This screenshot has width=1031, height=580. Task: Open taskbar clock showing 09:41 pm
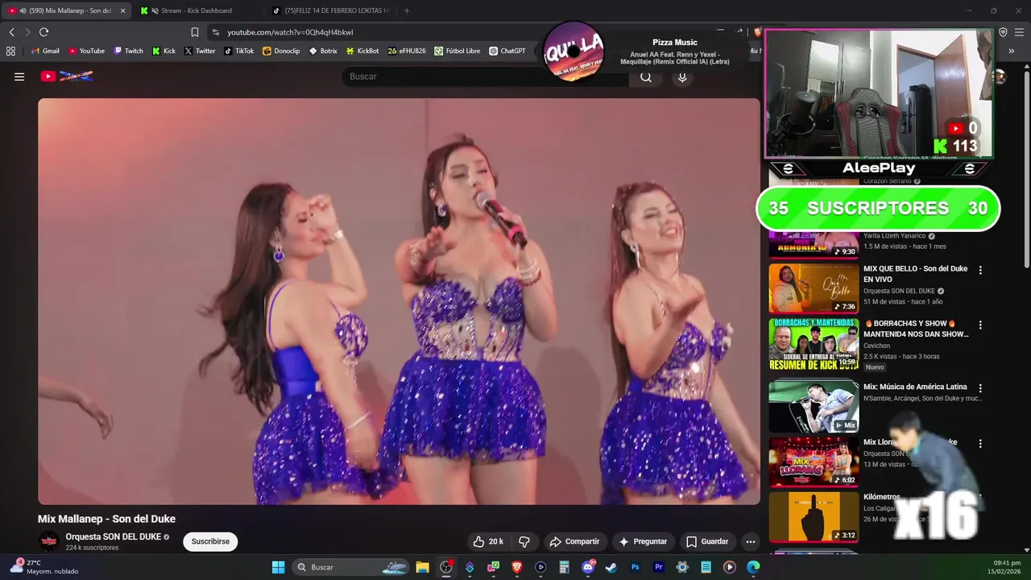[x=1006, y=567]
